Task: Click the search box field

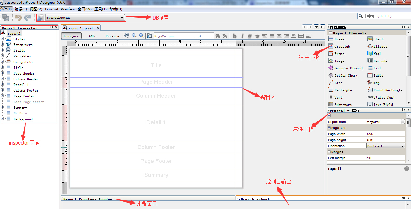Action: click(x=388, y=16)
